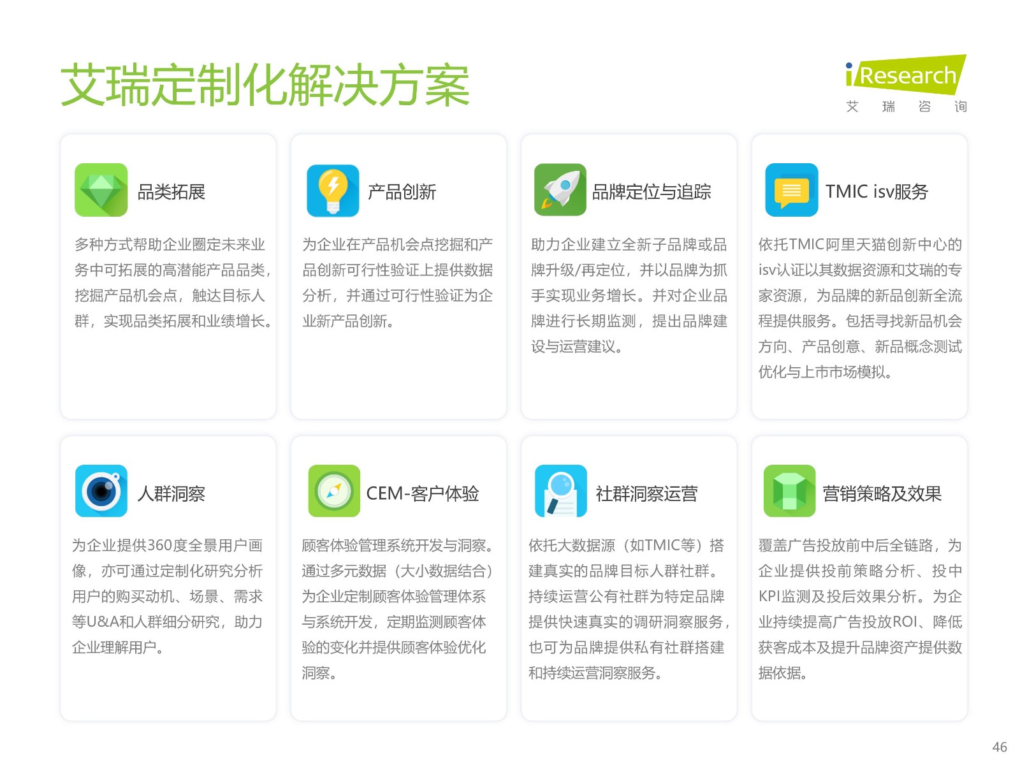Click the line 群，实现品类拓展和业绩增长。
Viewport: 1020px width, 765px height.
173,321
